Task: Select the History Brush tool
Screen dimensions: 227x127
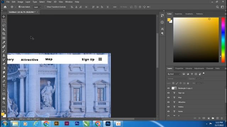Action: pyautogui.click(x=4, y=60)
